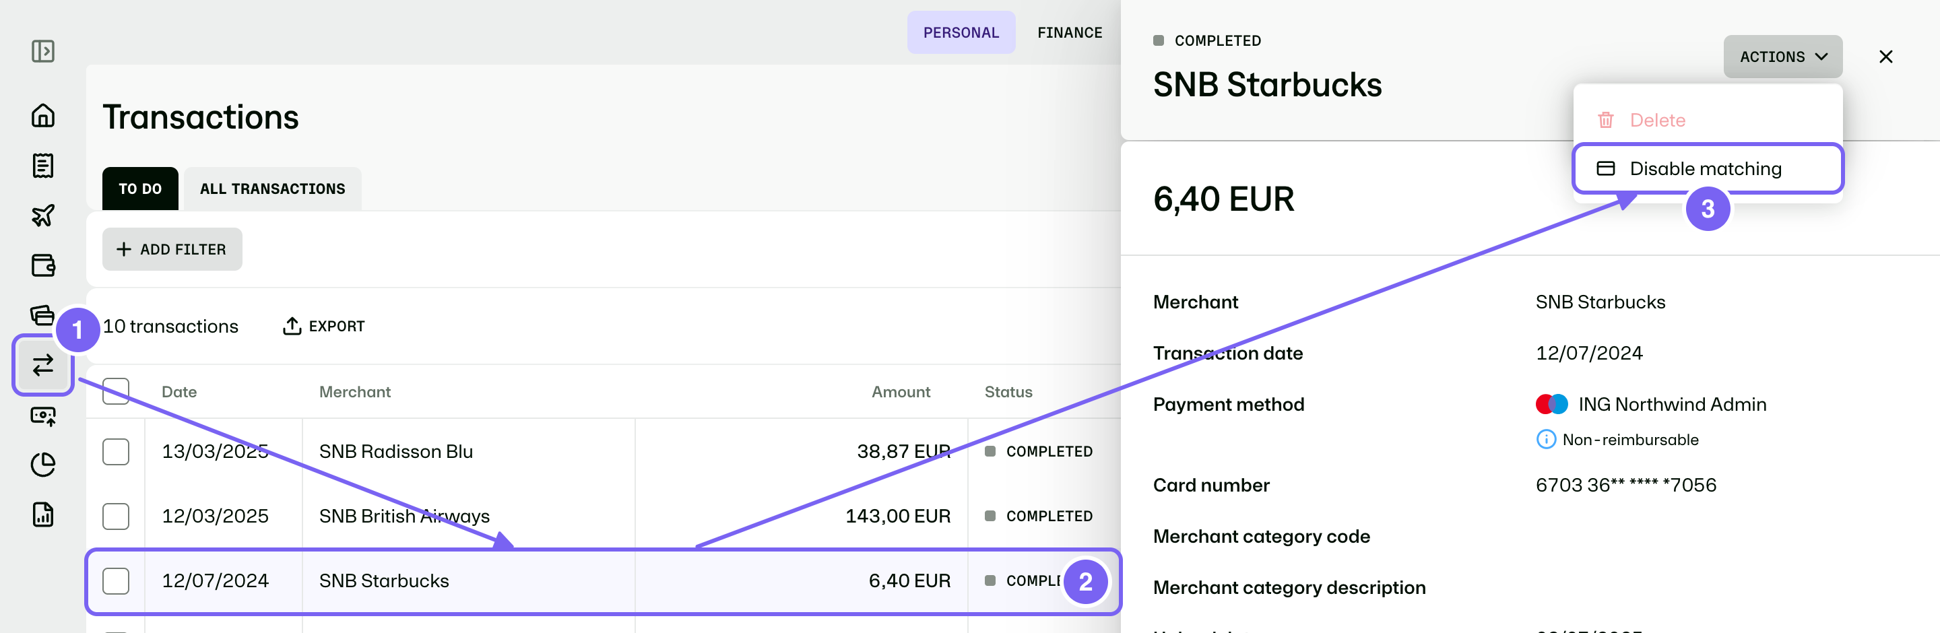This screenshot has width=1940, height=633.
Task: Open the expenses receipt icon in sidebar
Action: tap(43, 166)
